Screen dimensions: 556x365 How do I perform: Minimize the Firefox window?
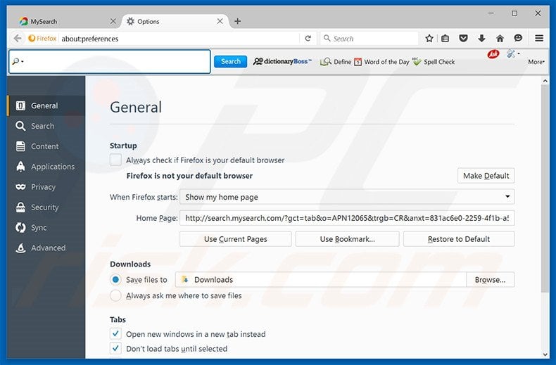point(491,13)
